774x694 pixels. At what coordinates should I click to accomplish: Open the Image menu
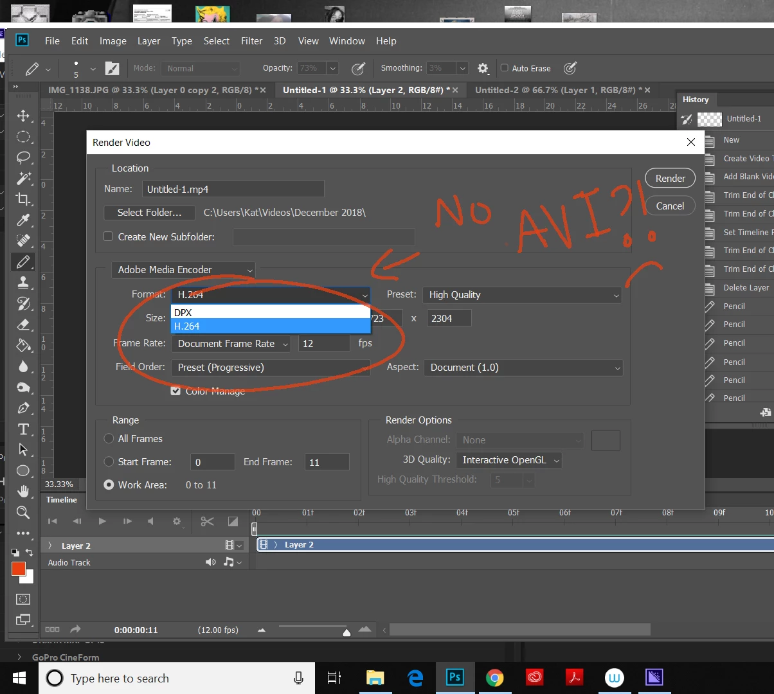(113, 40)
